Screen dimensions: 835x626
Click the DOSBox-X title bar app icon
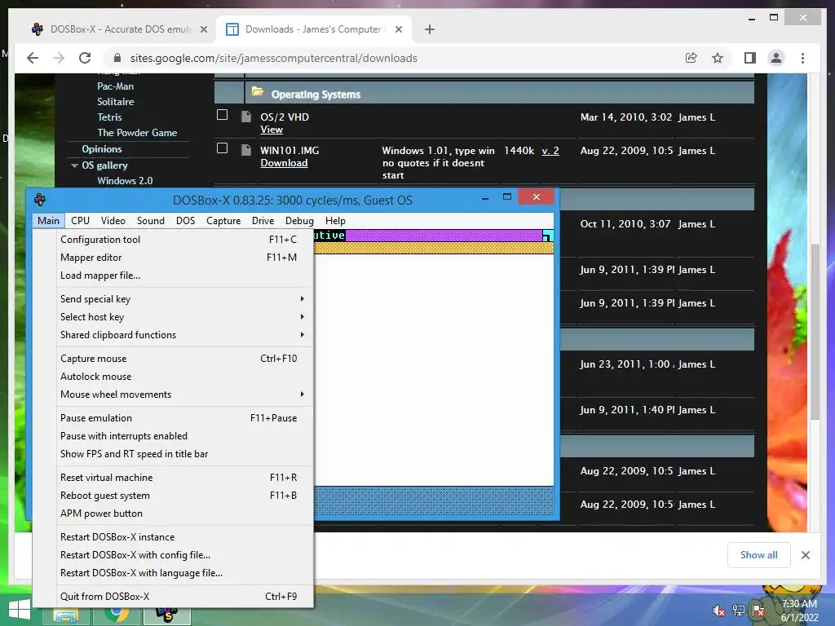(x=40, y=200)
